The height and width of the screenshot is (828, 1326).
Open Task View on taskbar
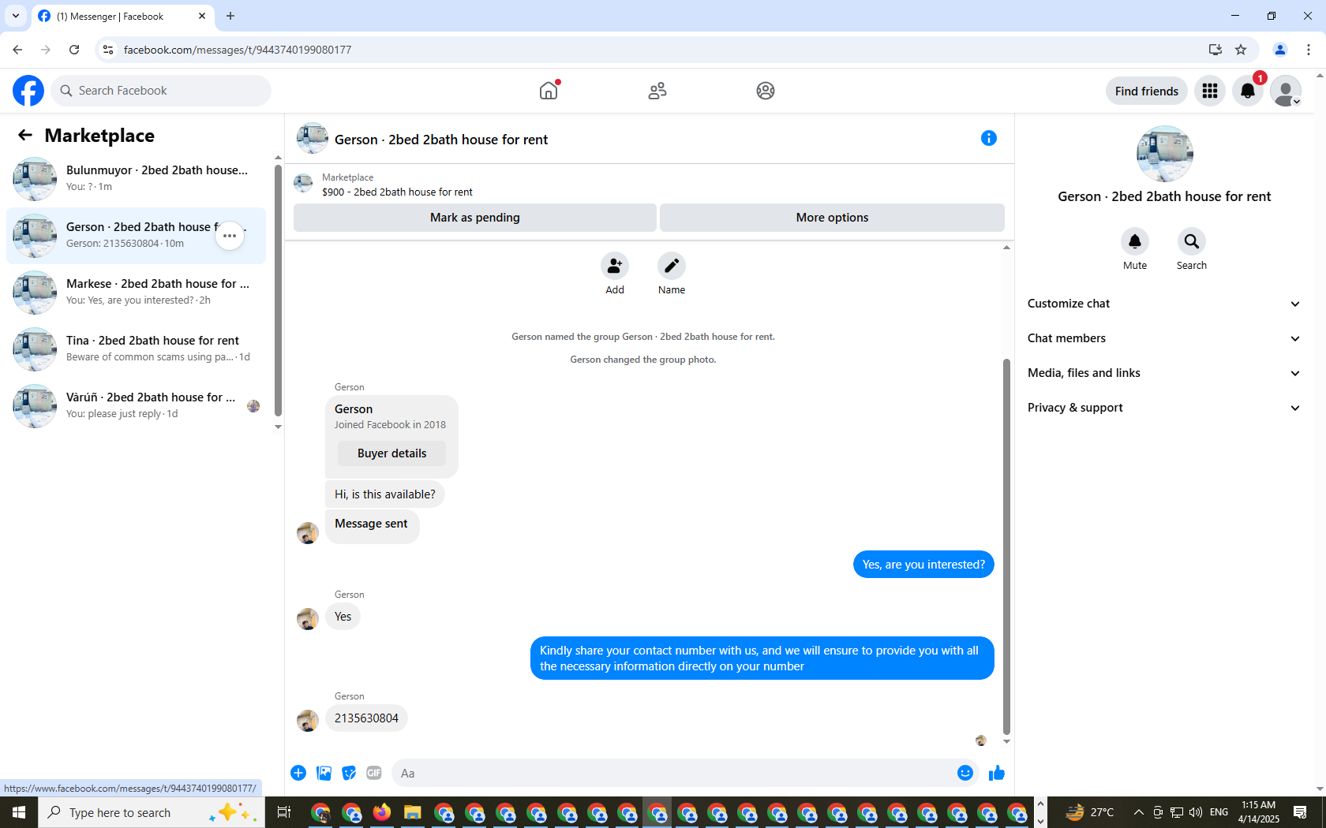pyautogui.click(x=284, y=812)
